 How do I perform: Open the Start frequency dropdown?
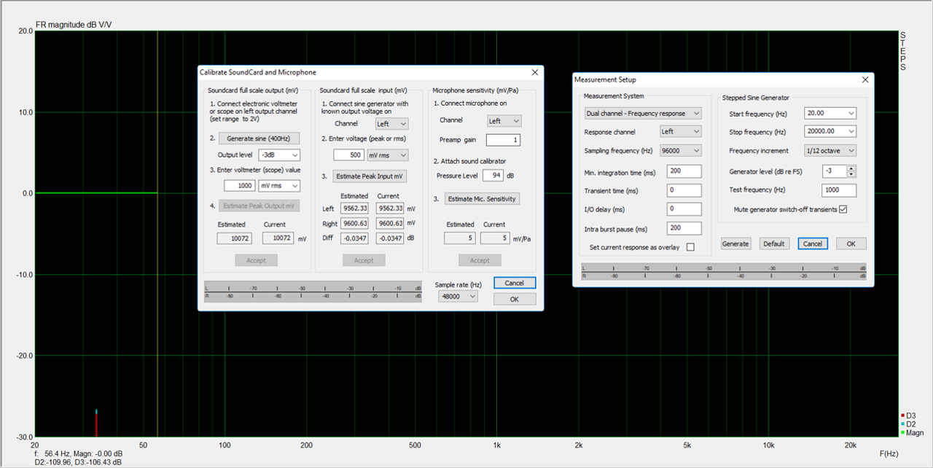coord(830,114)
